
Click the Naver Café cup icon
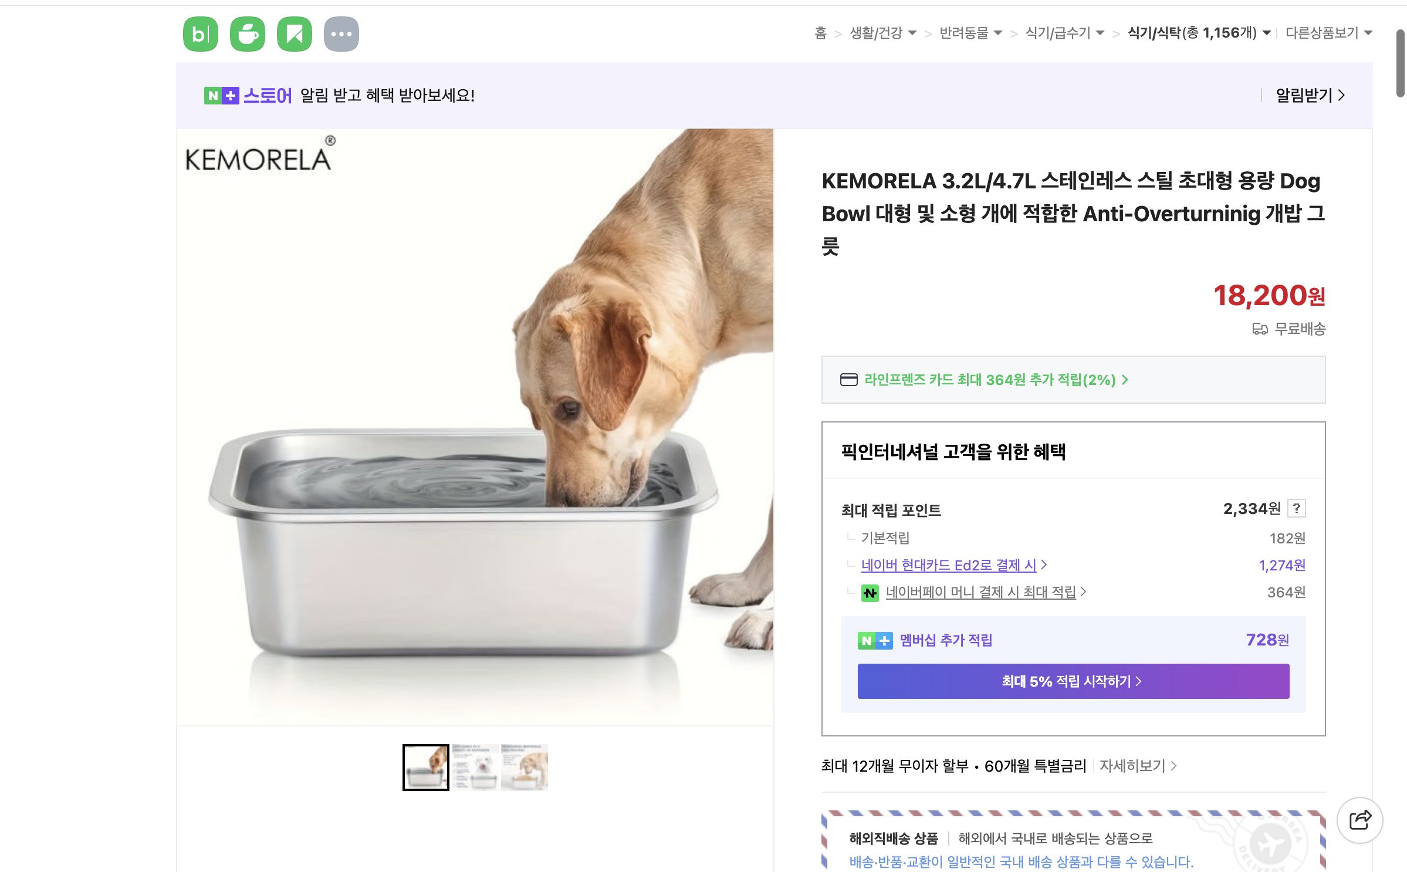point(247,33)
